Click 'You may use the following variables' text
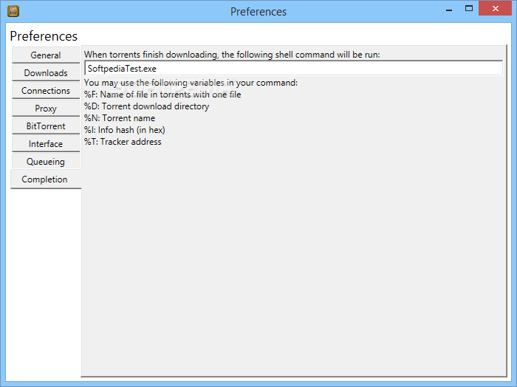517x387 pixels. [191, 83]
